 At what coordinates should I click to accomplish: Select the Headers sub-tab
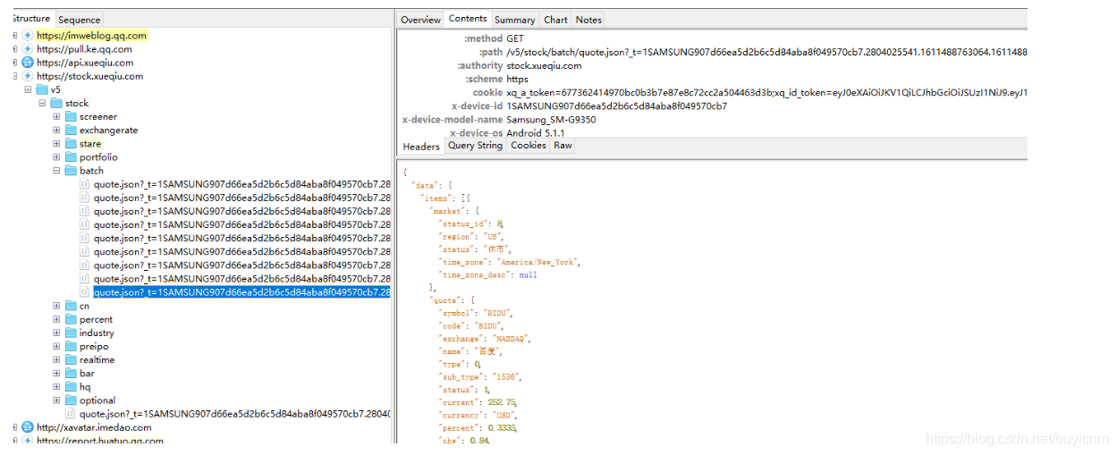point(421,147)
